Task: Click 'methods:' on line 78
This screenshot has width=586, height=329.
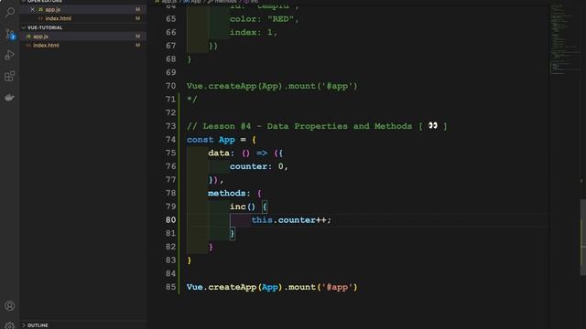Action: click(x=229, y=193)
